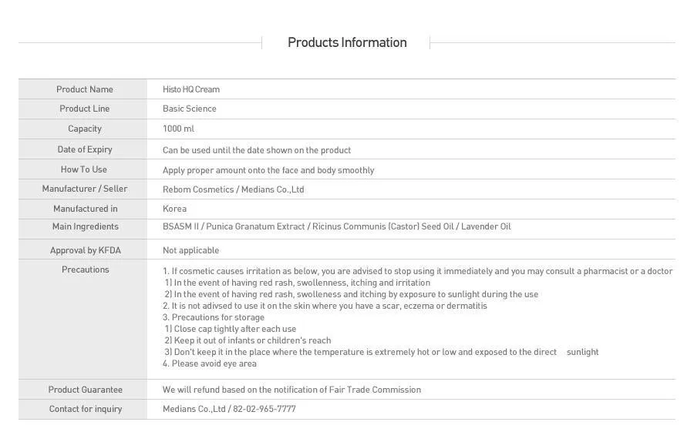Click the Date of Expiry label
Image resolution: width=694 pixels, height=442 pixels.
pyautogui.click(x=85, y=149)
